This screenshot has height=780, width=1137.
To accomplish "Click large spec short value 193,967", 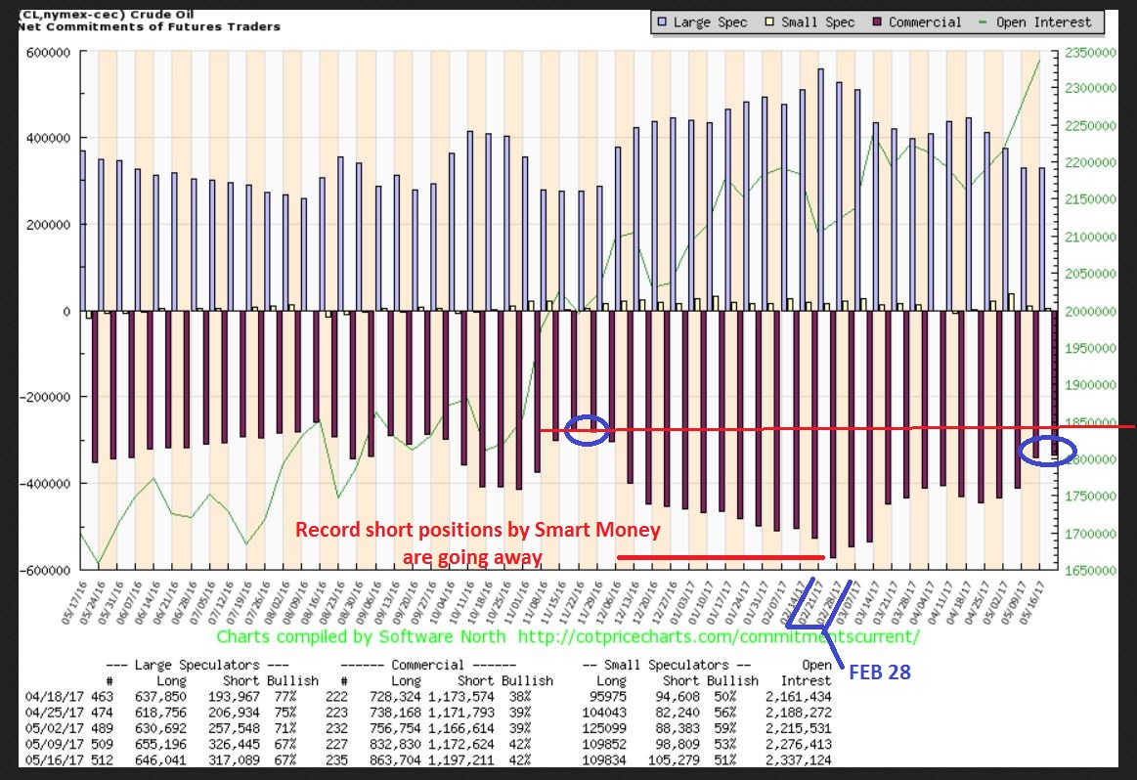I will point(235,697).
